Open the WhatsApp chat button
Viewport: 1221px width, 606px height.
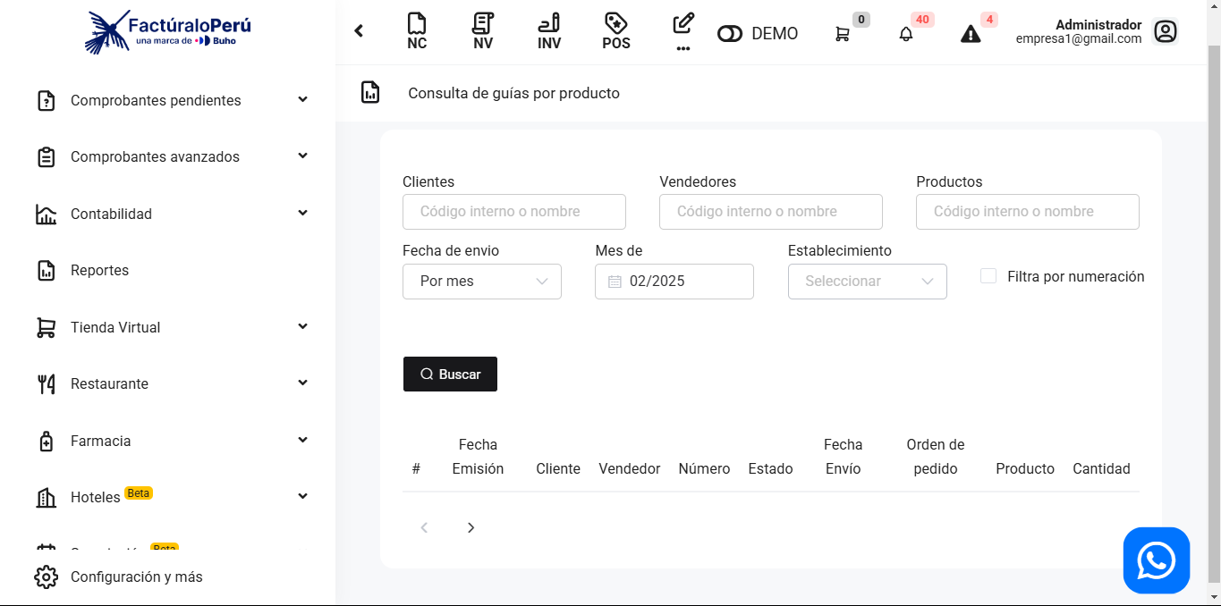(1156, 560)
